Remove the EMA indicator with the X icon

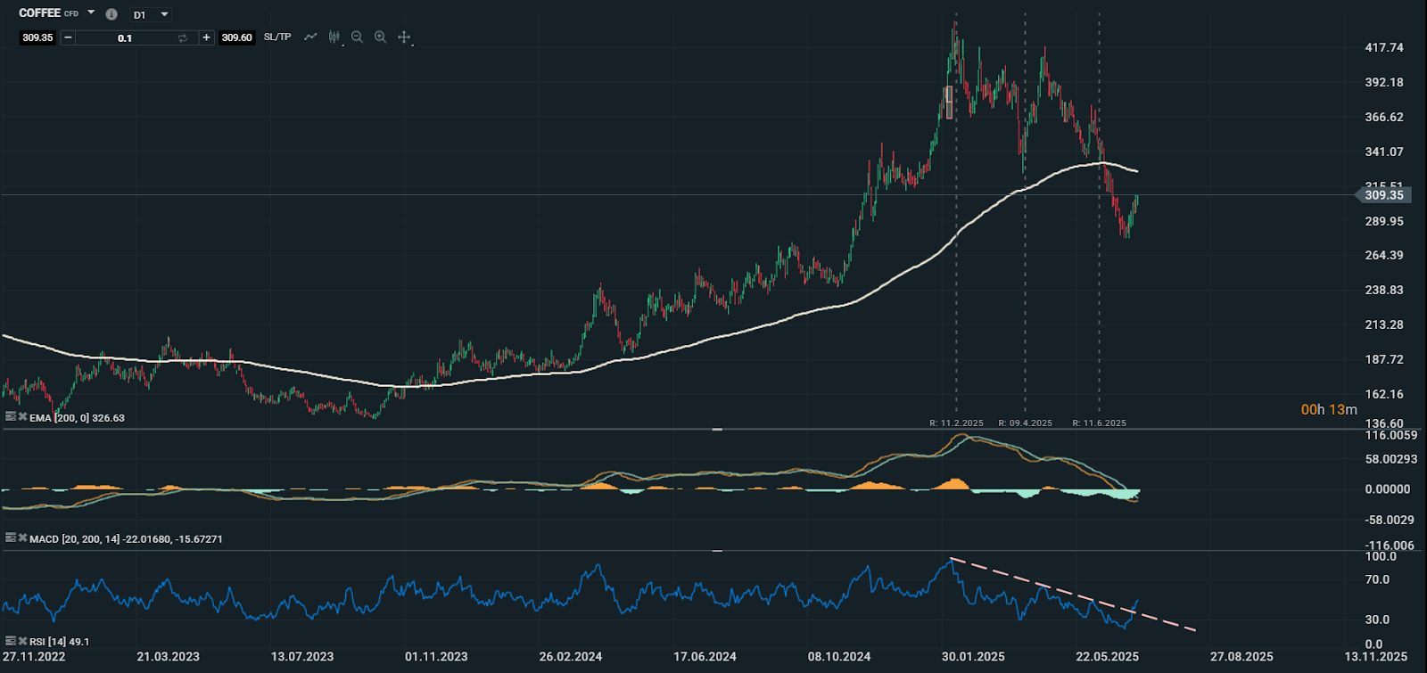23,416
